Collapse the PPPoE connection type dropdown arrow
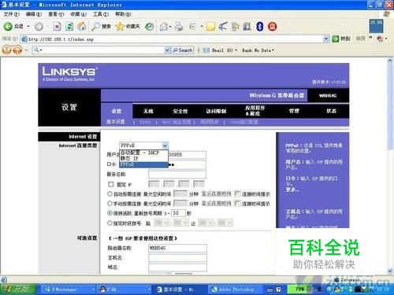 pos(165,146)
